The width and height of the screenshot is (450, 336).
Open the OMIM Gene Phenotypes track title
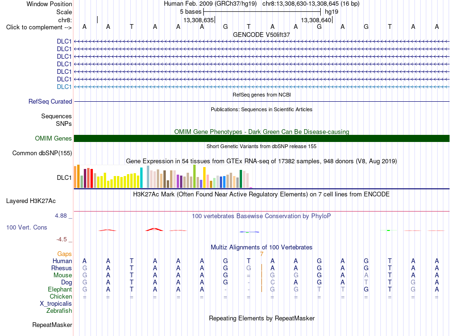(261, 132)
